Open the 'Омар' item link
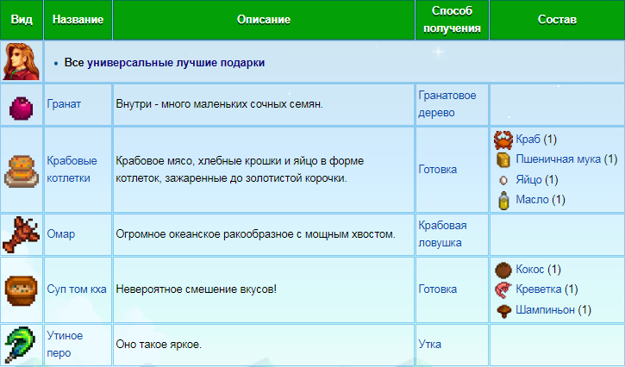Screen dimensions: 625x367 click(x=61, y=234)
